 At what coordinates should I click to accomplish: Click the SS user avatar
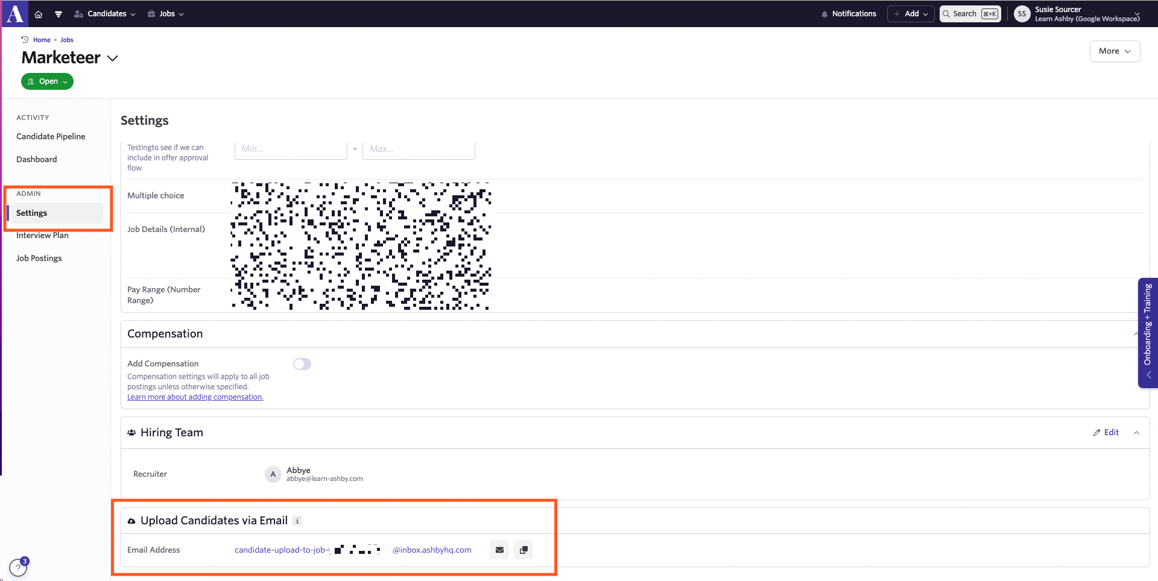pyautogui.click(x=1022, y=14)
